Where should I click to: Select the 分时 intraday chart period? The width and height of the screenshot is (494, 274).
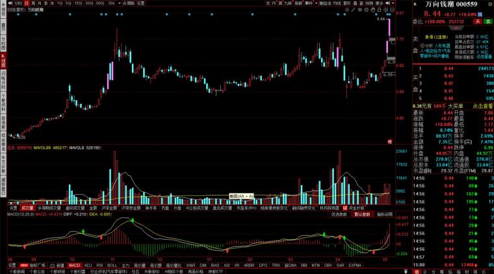coord(18,3)
